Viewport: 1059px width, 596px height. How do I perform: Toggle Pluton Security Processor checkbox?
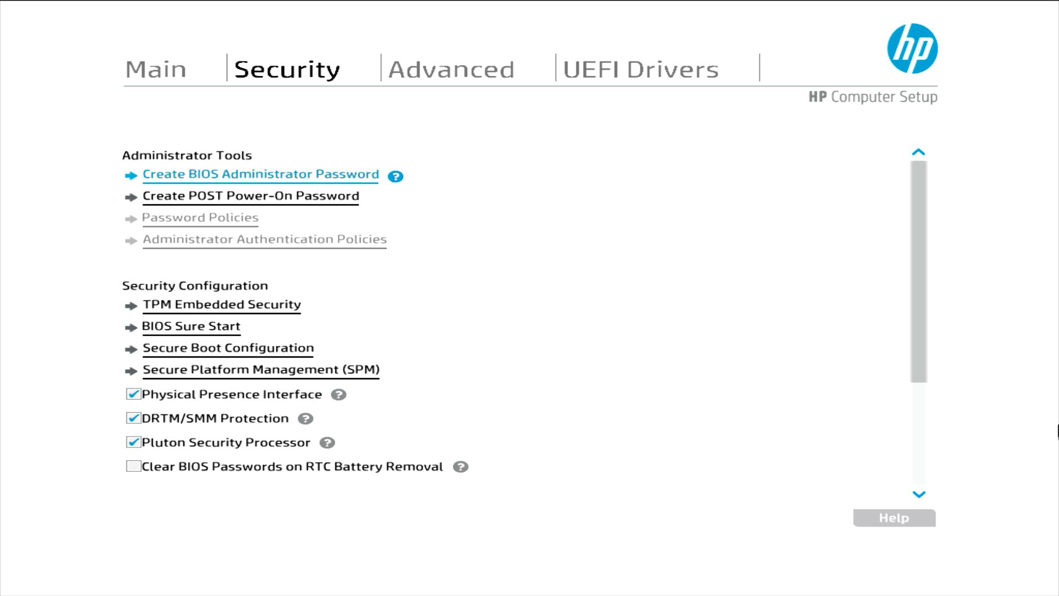tap(133, 442)
